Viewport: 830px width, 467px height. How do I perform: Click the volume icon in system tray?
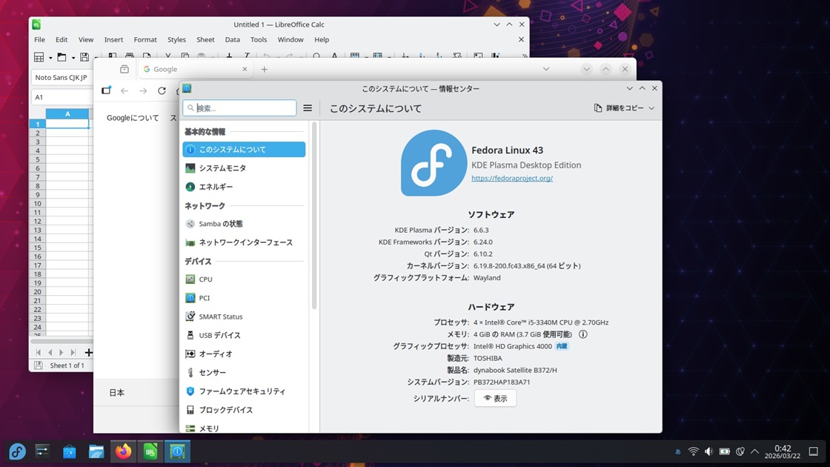[708, 451]
